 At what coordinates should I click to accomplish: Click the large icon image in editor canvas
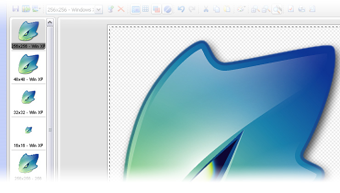pyautogui.click(x=230, y=111)
